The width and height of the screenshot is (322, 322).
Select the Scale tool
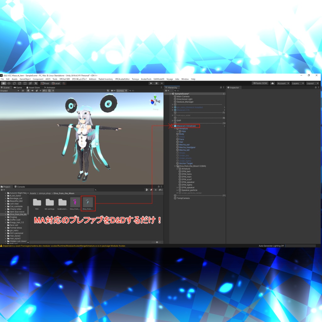[x=19, y=83]
